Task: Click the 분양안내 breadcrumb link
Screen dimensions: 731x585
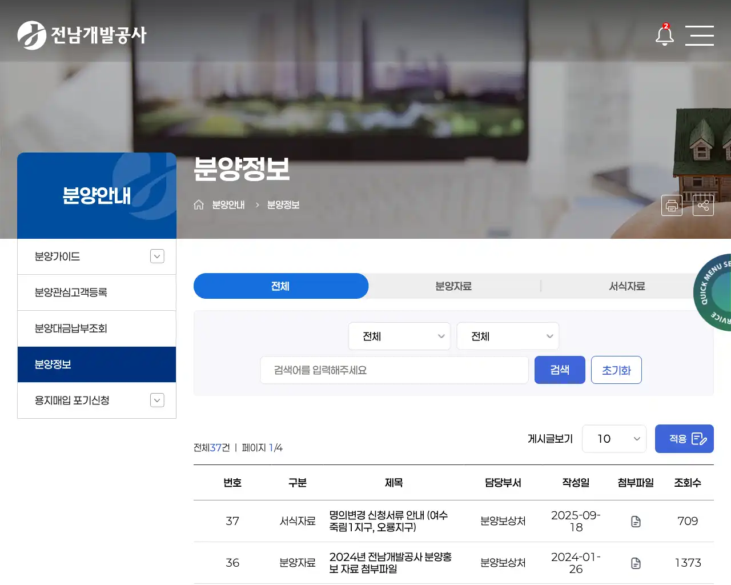Action: tap(228, 205)
